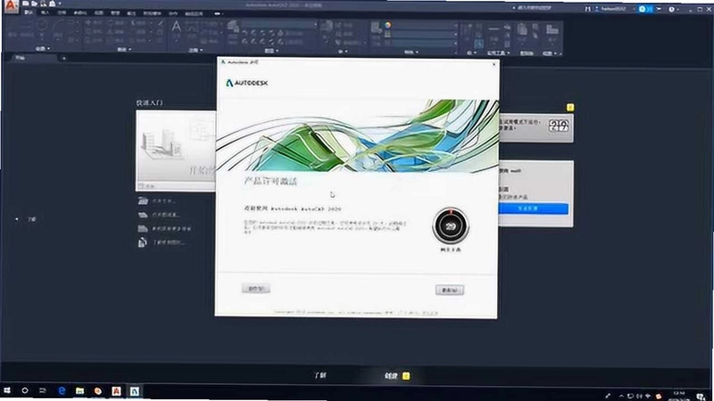Show hidden system tray icons chevron
Image resolution: width=714 pixels, height=401 pixels.
click(621, 396)
